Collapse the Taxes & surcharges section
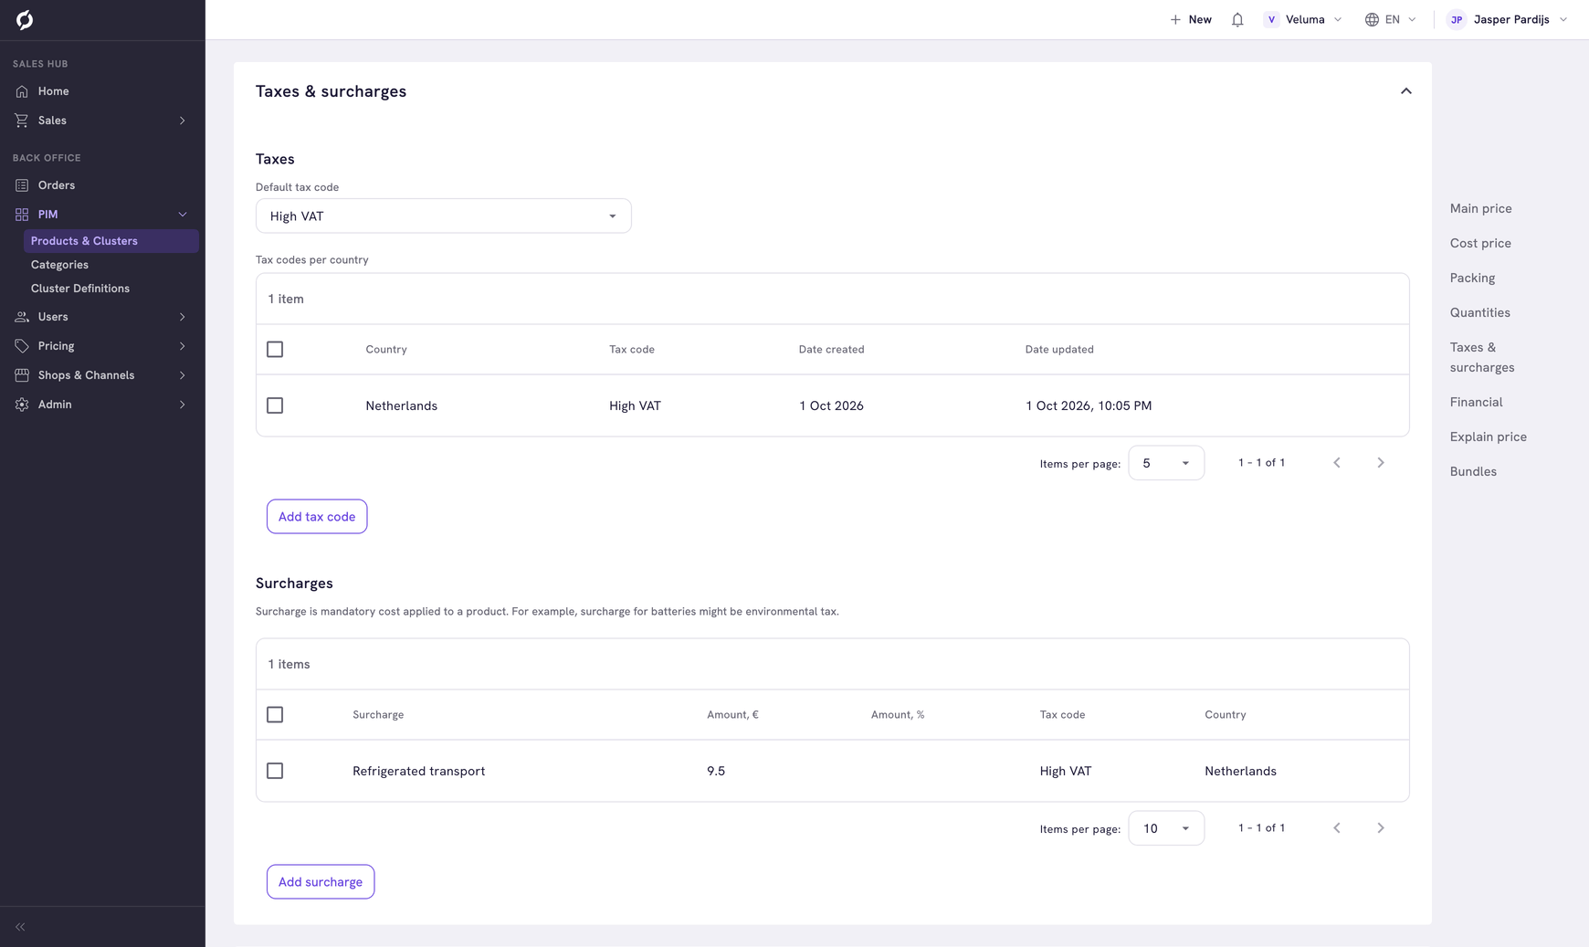The height and width of the screenshot is (947, 1589). click(1406, 91)
